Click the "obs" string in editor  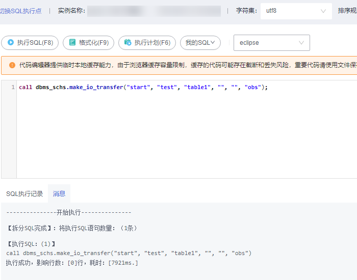(253, 87)
